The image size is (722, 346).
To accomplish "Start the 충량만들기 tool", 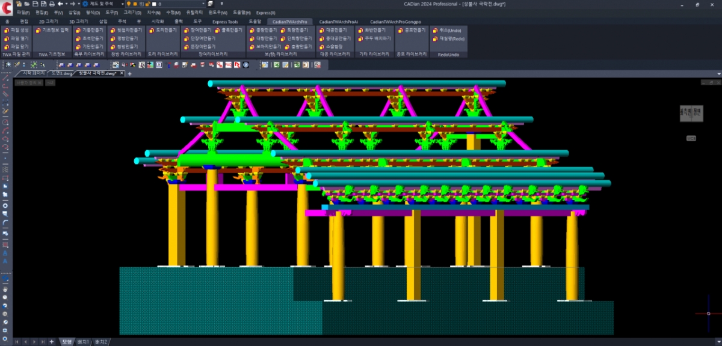I will point(297,46).
